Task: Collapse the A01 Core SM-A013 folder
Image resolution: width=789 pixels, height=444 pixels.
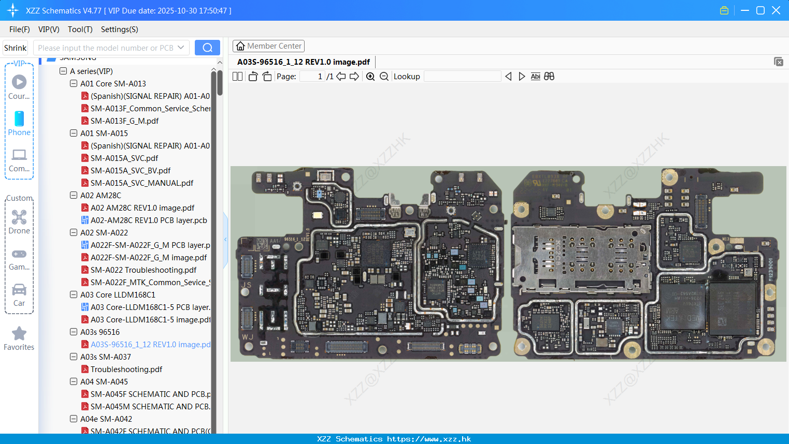Action: pos(74,84)
